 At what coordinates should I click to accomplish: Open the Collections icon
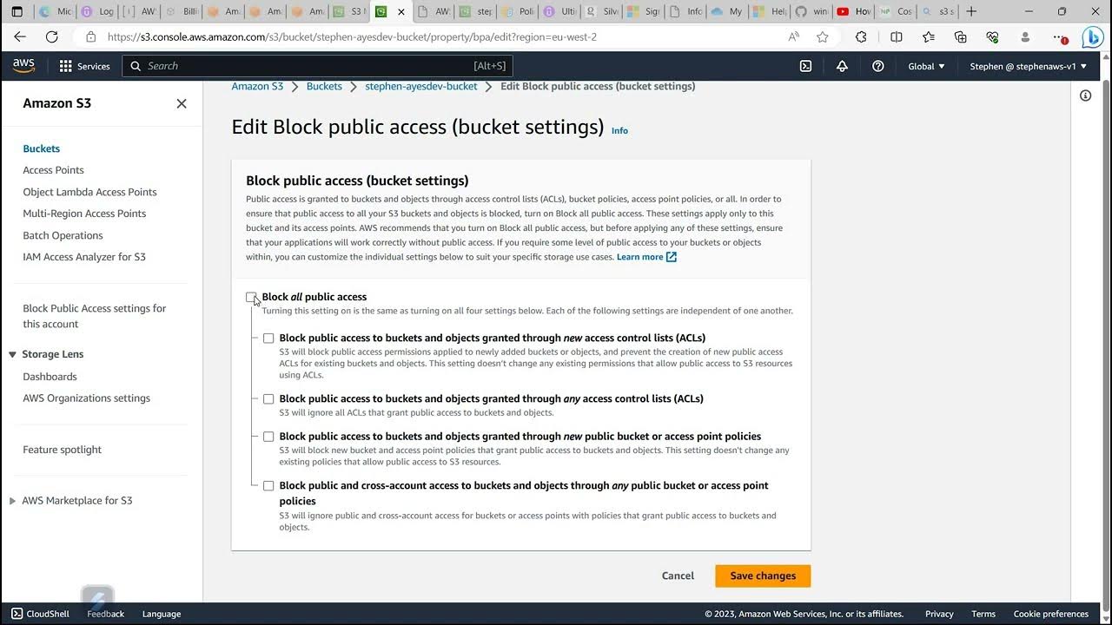click(x=960, y=36)
